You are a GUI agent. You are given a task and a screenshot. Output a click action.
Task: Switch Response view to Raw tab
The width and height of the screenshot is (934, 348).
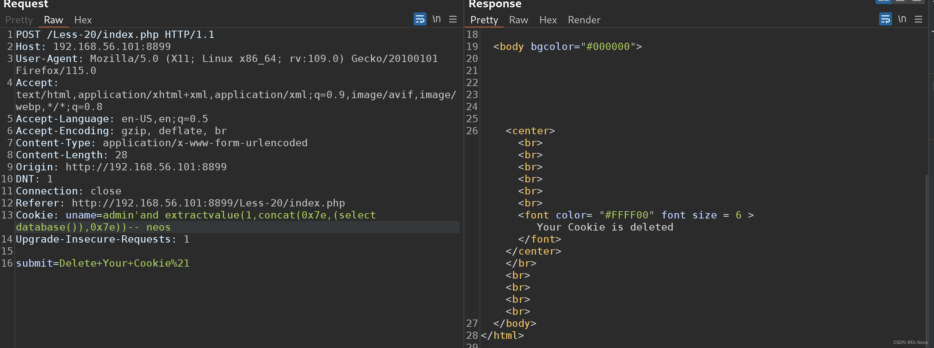click(x=519, y=20)
